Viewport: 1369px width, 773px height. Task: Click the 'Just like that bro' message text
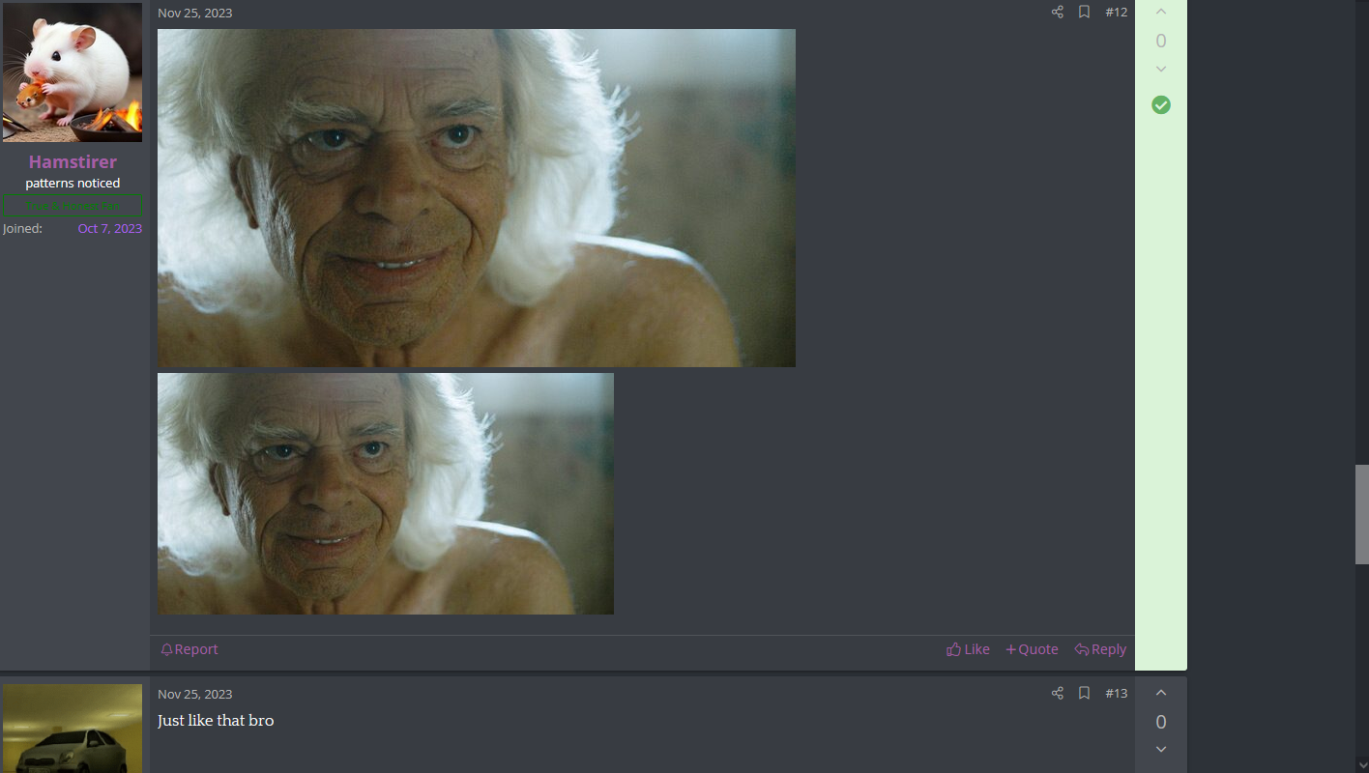(216, 721)
